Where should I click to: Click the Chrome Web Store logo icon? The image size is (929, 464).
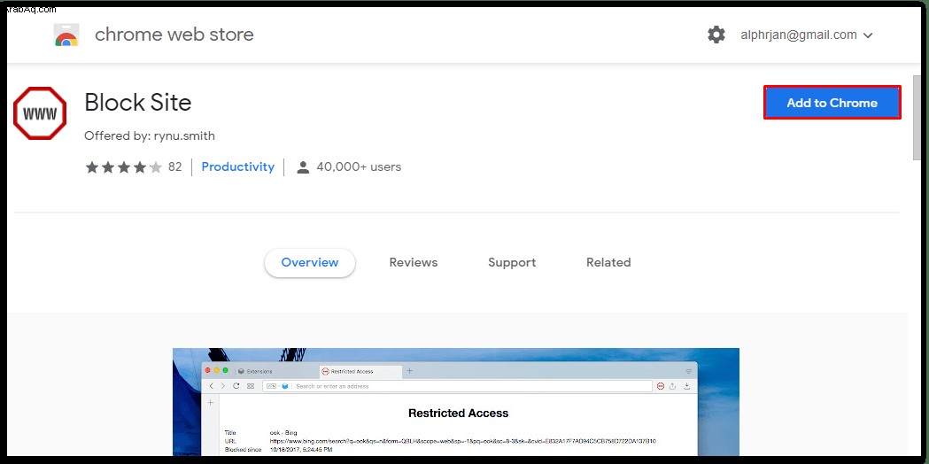click(x=66, y=35)
